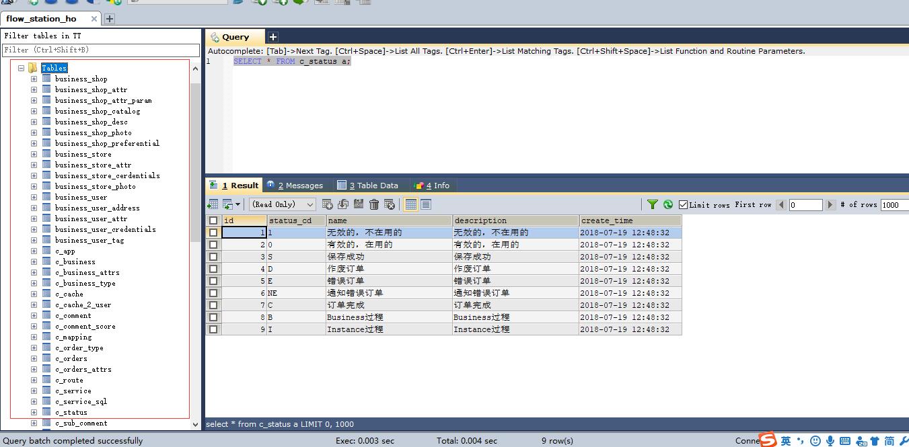Image resolution: width=909 pixels, height=447 pixels.
Task: Click the duplicate row icon
Action: coord(343,204)
